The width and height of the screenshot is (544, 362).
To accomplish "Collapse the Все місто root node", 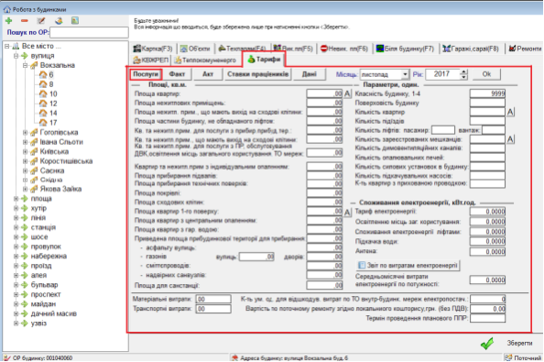I will point(6,46).
